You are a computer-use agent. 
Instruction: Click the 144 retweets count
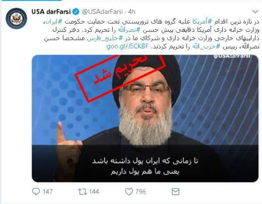tap(94, 192)
